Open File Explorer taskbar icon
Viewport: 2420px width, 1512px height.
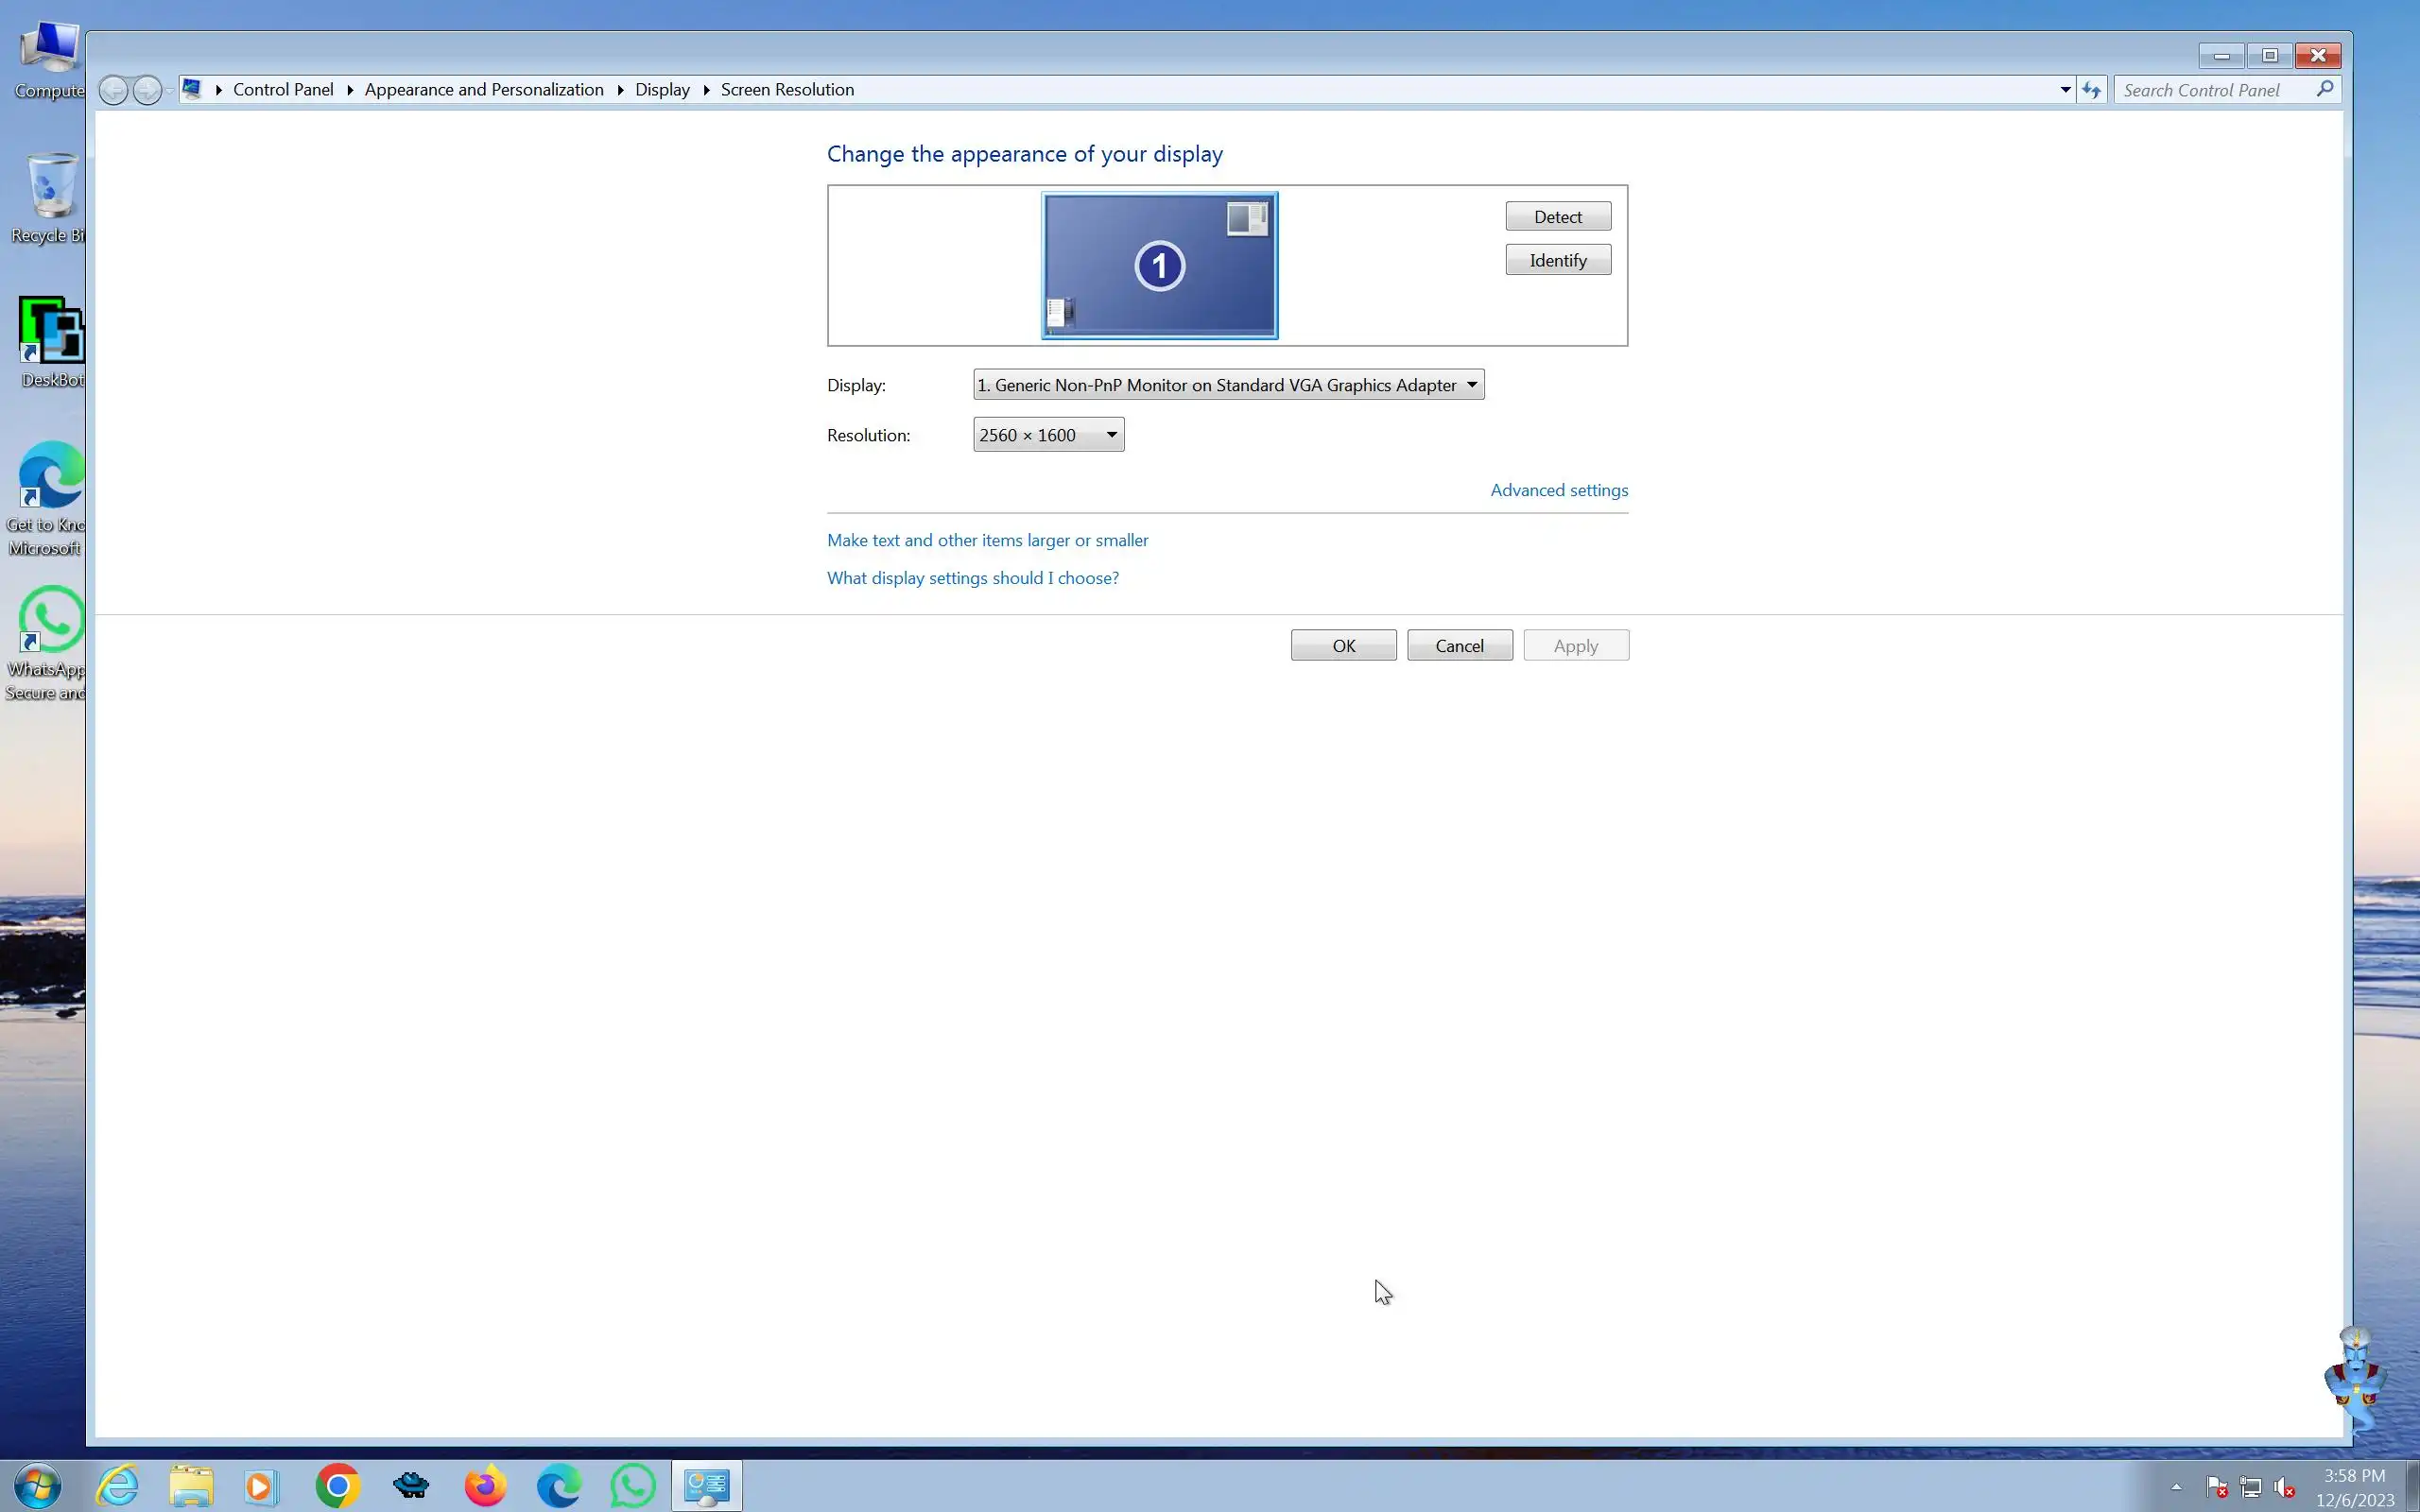point(190,1486)
